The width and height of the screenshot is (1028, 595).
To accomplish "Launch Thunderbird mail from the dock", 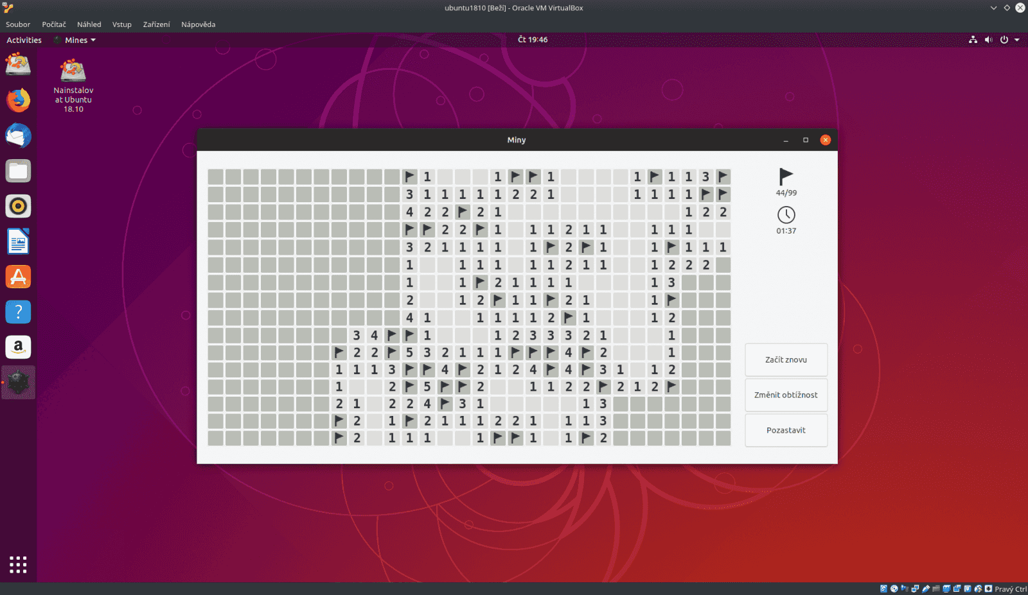I will point(17,135).
